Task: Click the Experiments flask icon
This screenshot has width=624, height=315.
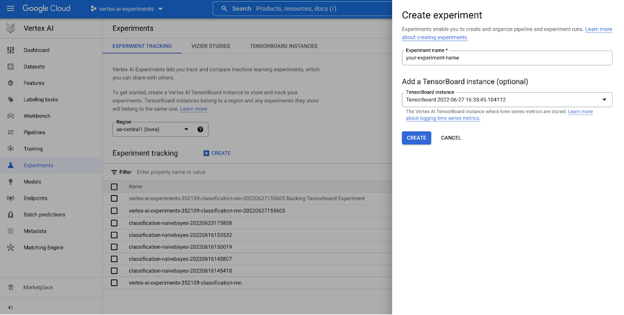Action: (11, 165)
